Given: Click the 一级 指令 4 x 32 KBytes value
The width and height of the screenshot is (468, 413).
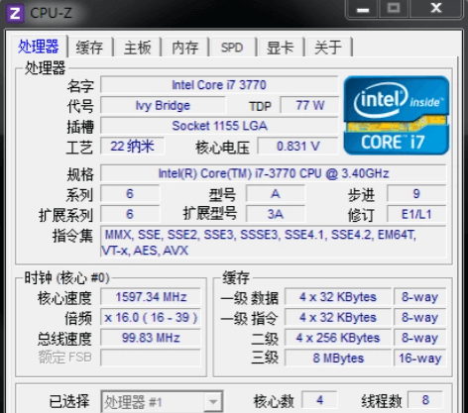Looking at the screenshot, I should (338, 318).
